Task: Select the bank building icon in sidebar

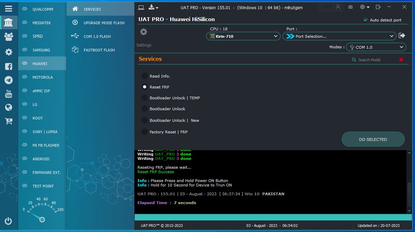Action: [9, 23]
